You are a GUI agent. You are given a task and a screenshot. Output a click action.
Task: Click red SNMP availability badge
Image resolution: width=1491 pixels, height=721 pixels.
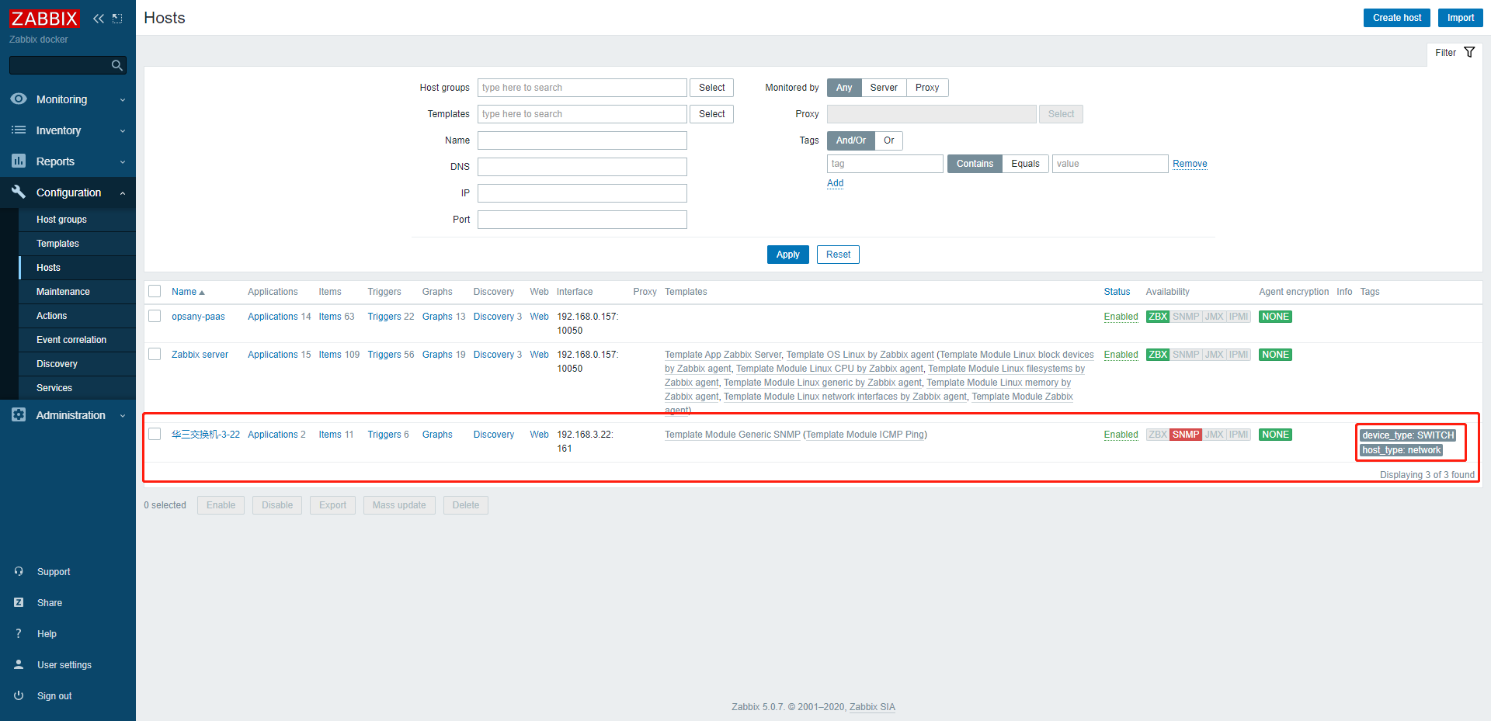[x=1186, y=435]
